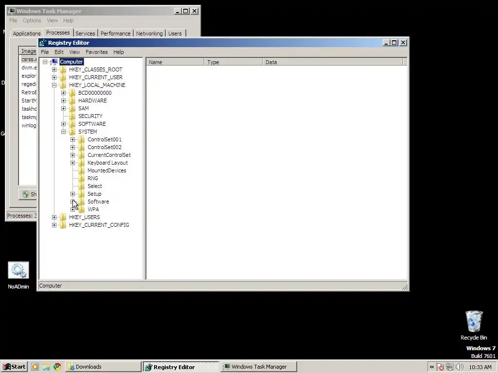Switch to Services tab in Task Manager
This screenshot has height=373, width=498.
[85, 34]
